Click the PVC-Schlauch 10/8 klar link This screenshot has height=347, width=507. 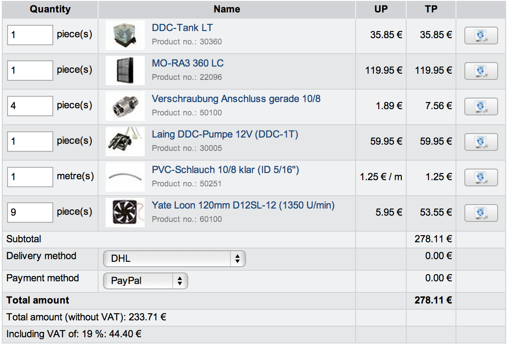coord(226,170)
